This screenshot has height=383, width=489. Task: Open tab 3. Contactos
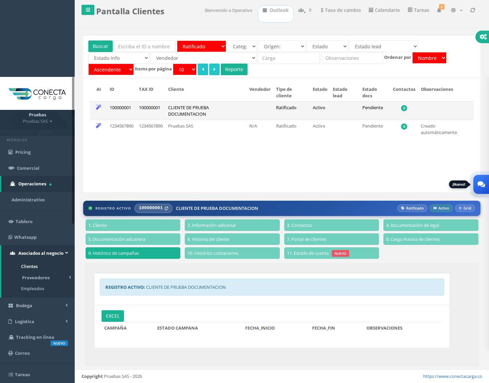331,225
